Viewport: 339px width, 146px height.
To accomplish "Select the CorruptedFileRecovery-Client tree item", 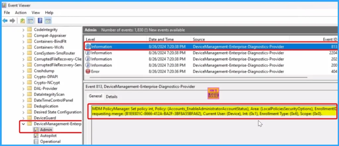I will (x=57, y=59).
